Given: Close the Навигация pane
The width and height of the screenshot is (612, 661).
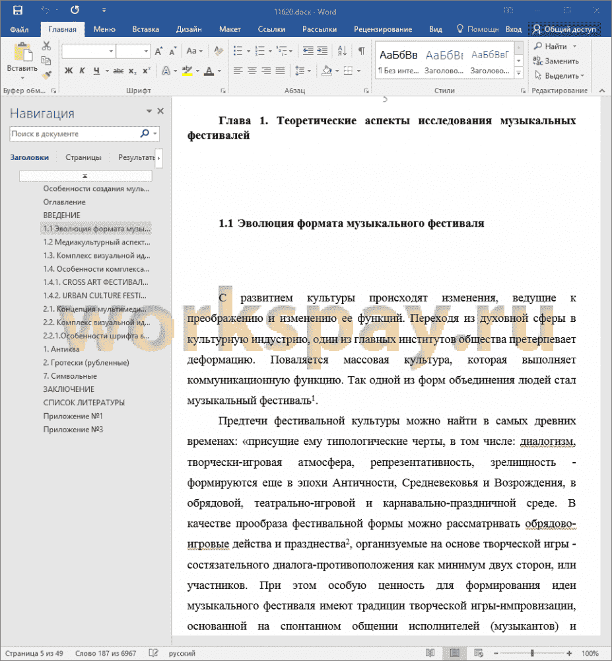Looking at the screenshot, I should (x=160, y=111).
